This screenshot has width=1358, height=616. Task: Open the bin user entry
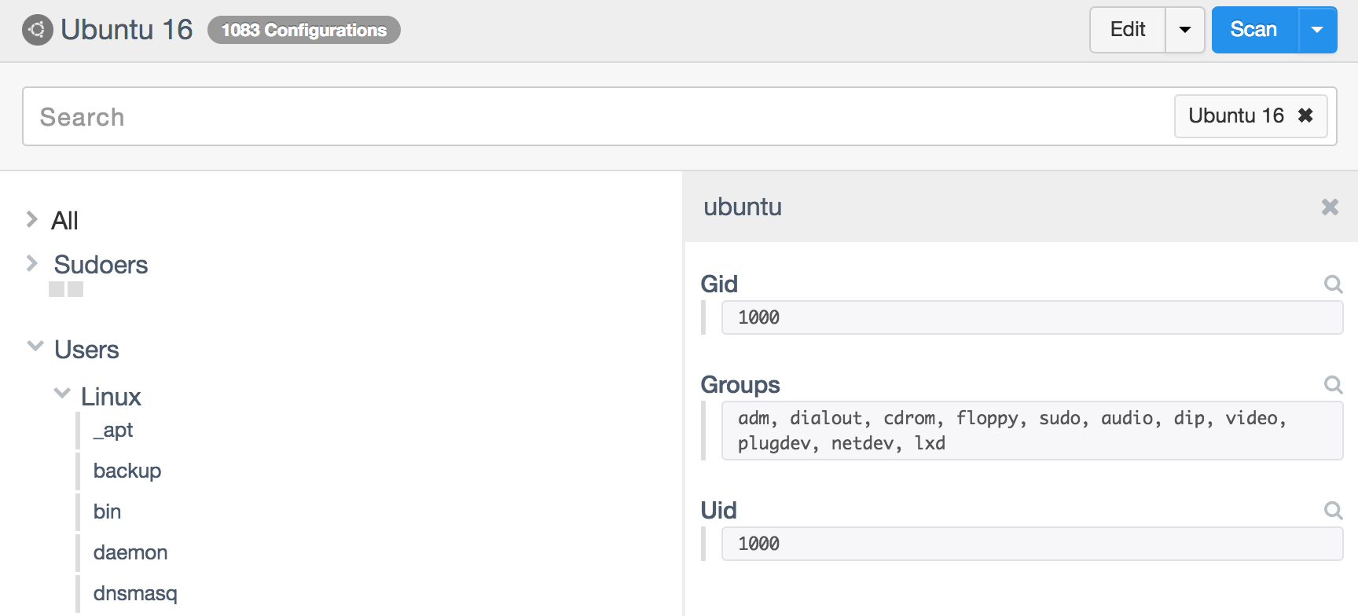[107, 511]
